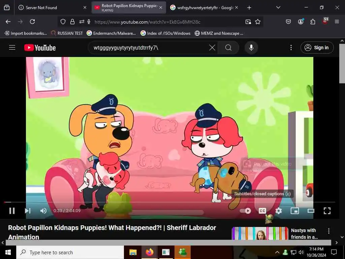The height and width of the screenshot is (259, 345).
Task: Open taskbar clock 7:14 PM
Action: 316,252
